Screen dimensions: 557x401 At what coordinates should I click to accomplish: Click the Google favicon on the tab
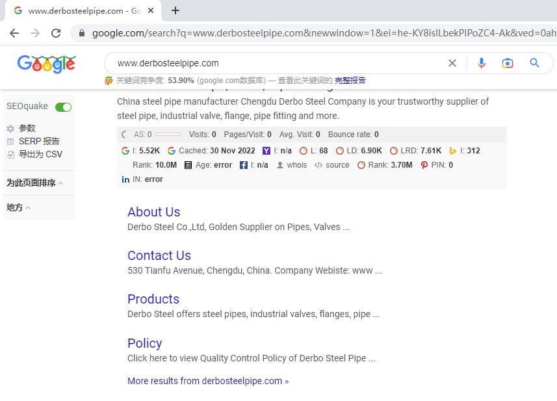point(18,10)
